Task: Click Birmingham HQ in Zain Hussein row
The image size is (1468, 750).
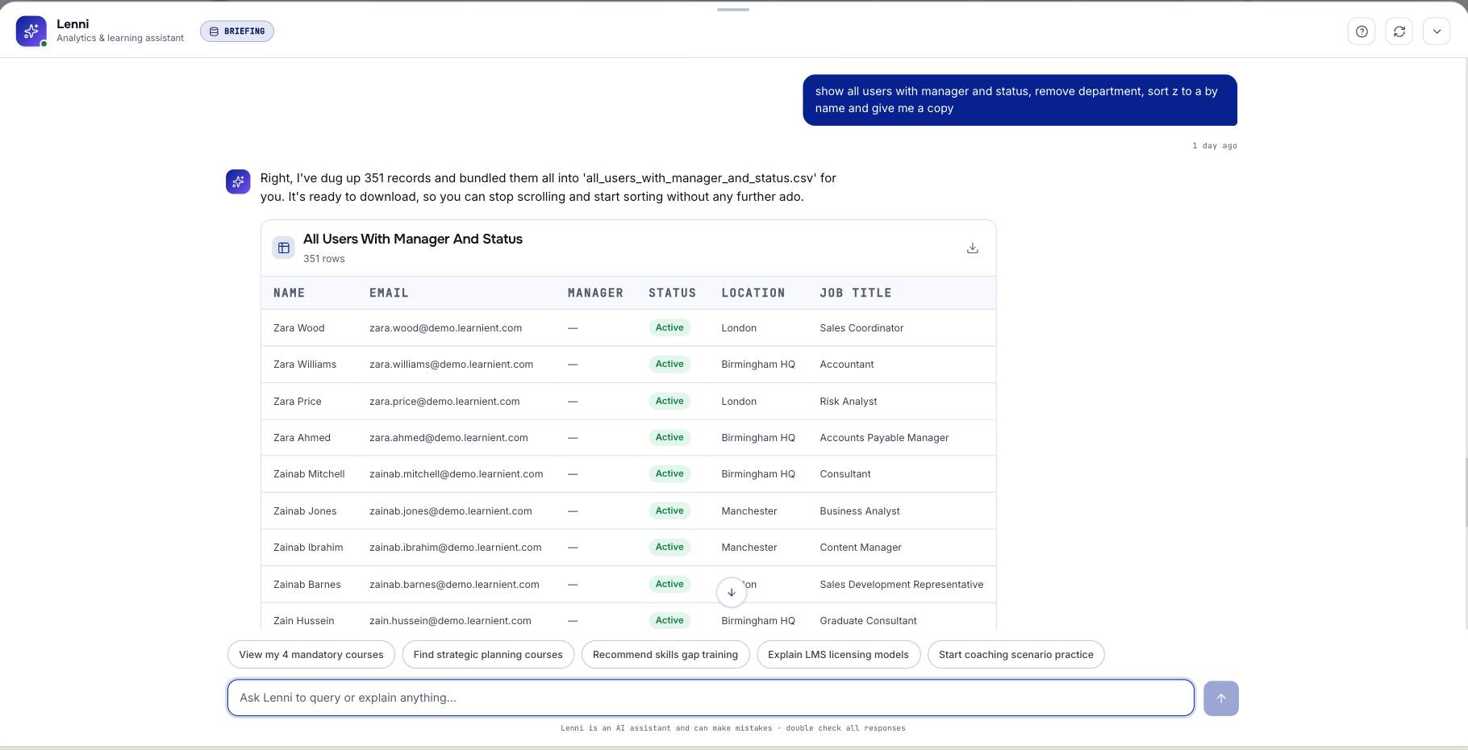Action: [758, 621]
